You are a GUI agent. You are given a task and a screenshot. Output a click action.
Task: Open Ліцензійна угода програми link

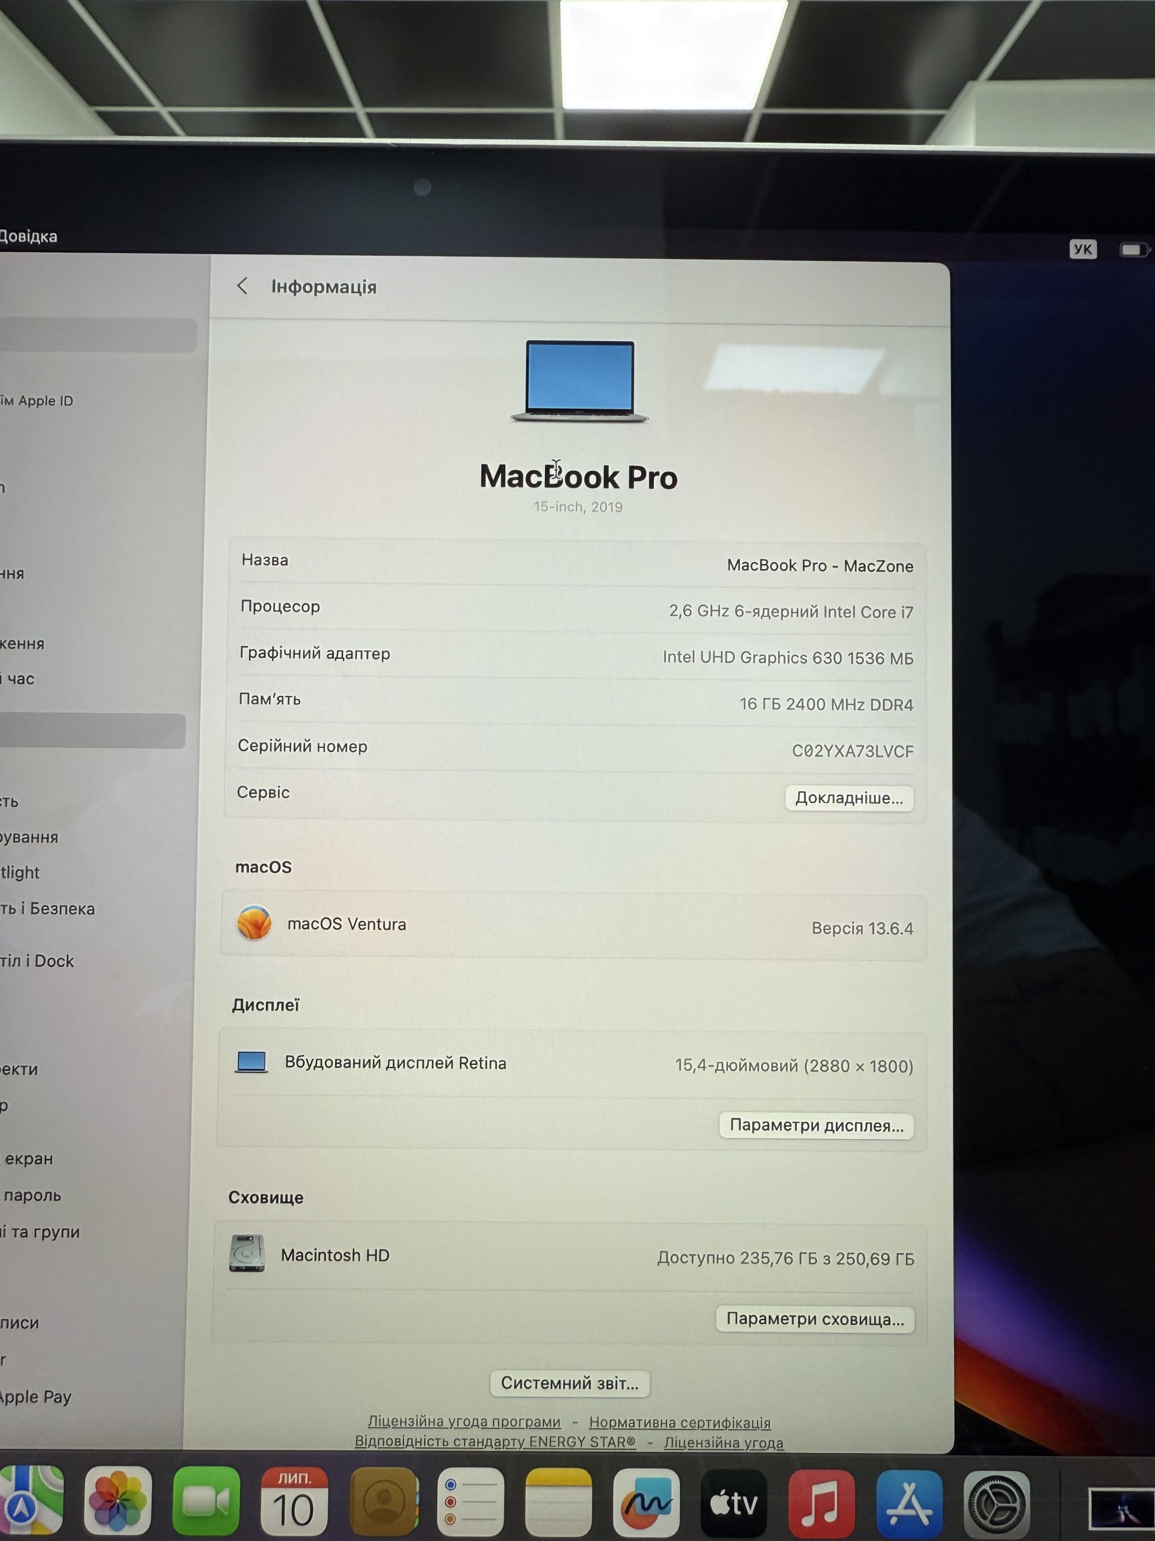point(464,1421)
